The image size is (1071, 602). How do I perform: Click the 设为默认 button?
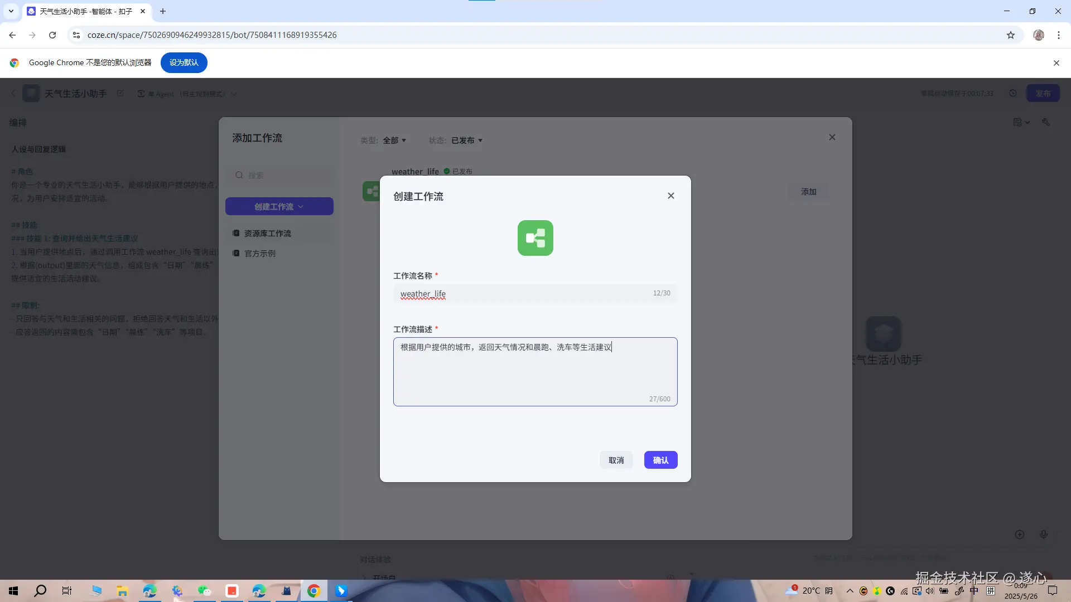[184, 62]
